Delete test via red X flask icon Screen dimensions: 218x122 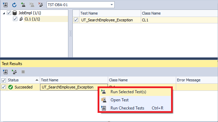[x=40, y=5]
